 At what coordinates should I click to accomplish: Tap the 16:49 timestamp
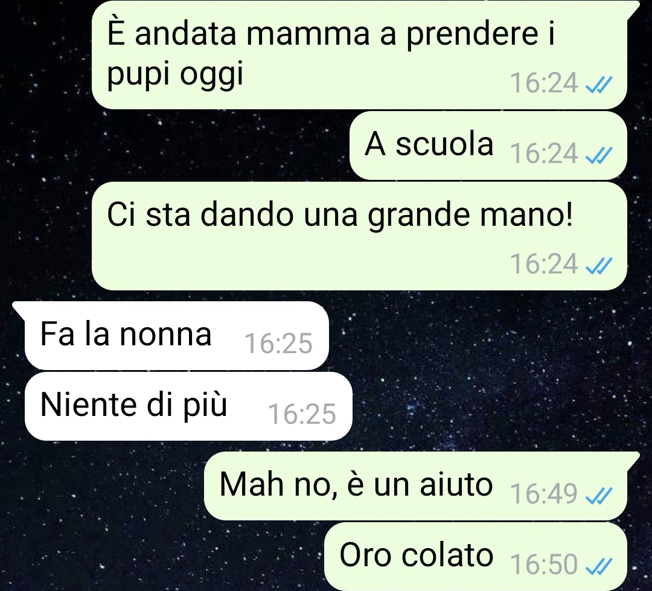tap(544, 494)
